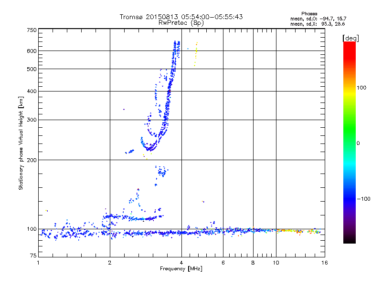Select the 'RwPretec (8p)' subtitle
382x286 pixels.
(181, 23)
